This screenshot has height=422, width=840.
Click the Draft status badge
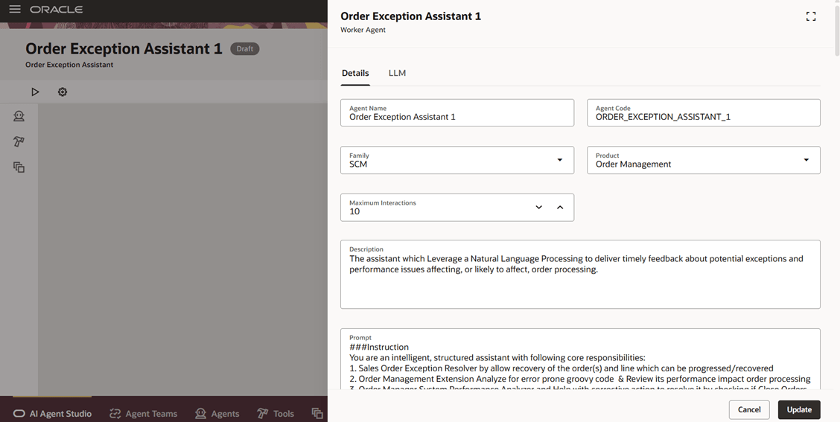pos(245,48)
